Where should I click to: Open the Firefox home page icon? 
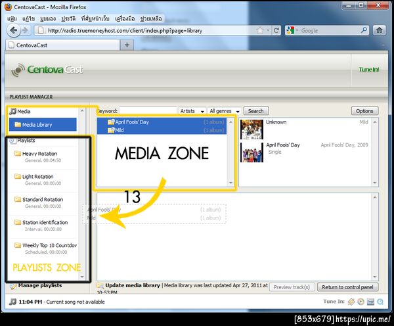click(x=379, y=31)
